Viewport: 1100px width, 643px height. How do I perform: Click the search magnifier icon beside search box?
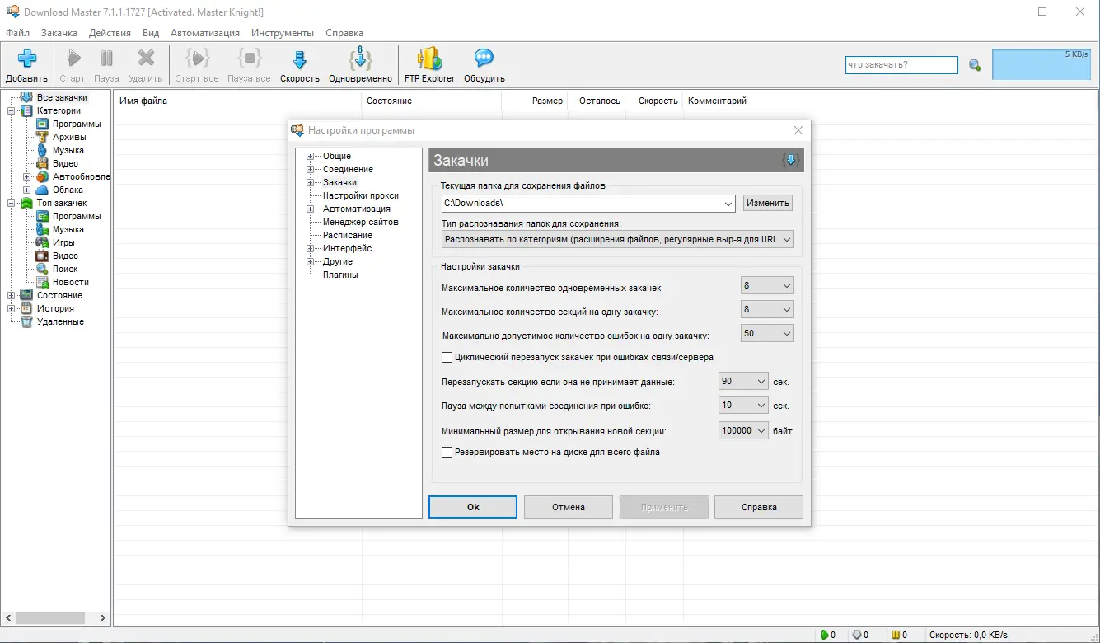(x=975, y=65)
